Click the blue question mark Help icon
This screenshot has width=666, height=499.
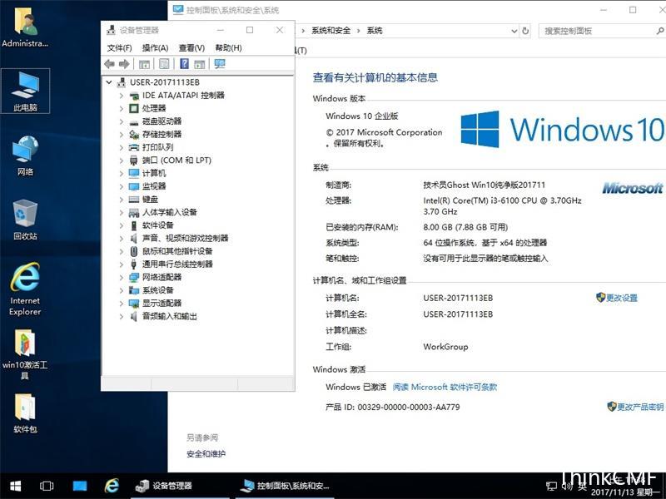tap(184, 64)
